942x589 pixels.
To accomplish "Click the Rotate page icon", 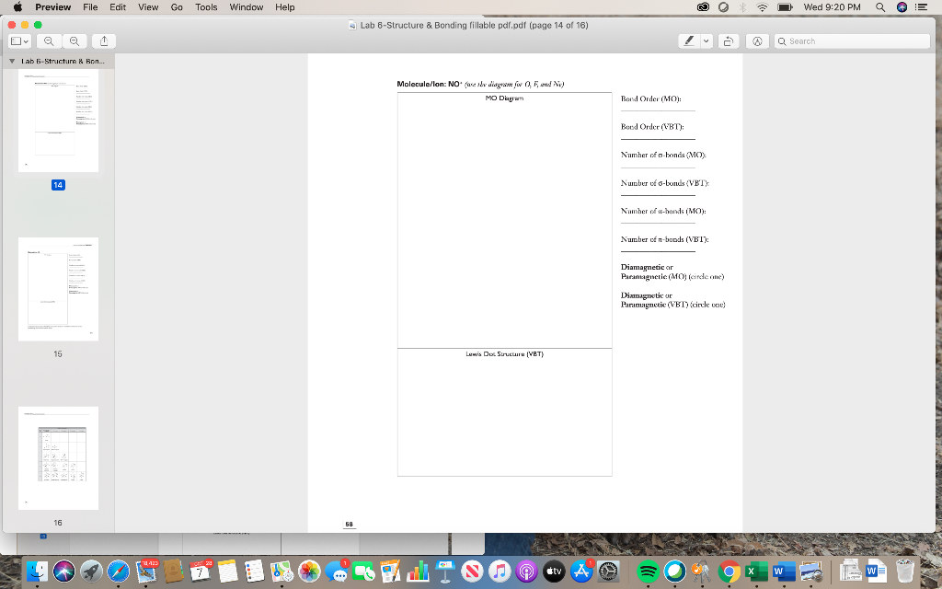I will [728, 40].
